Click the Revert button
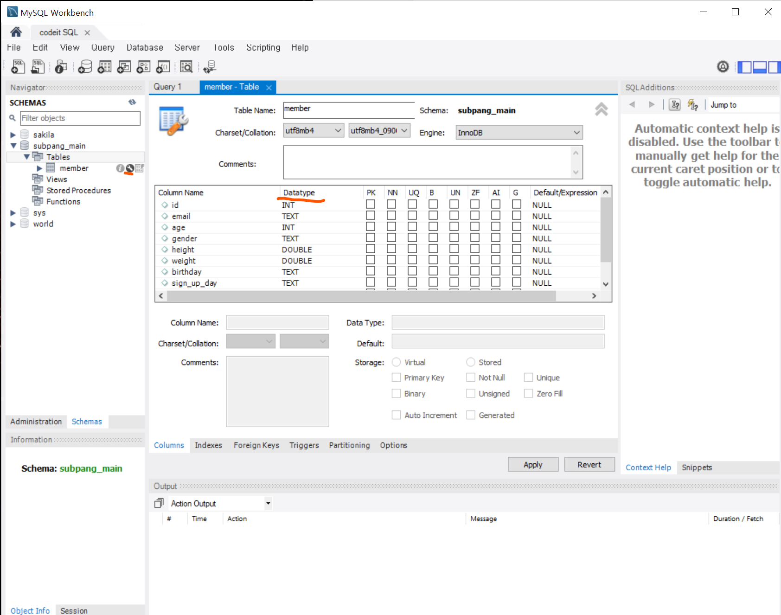 (x=589, y=465)
